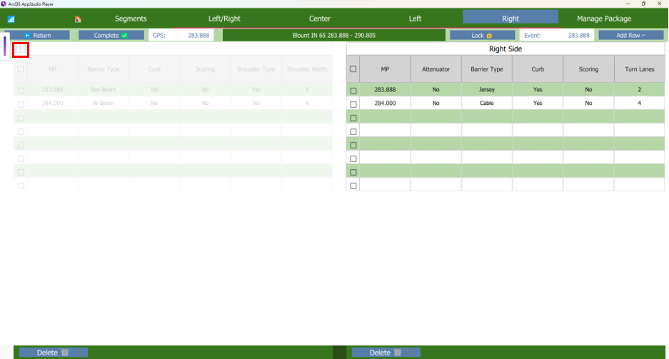Viewport: 669px width, 359px height.
Task: Click the Lock button
Action: coord(482,36)
